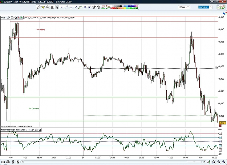The height and width of the screenshot is (165, 227).
Task: Click the 8,102.1 current price tag
Action: tap(223, 123)
